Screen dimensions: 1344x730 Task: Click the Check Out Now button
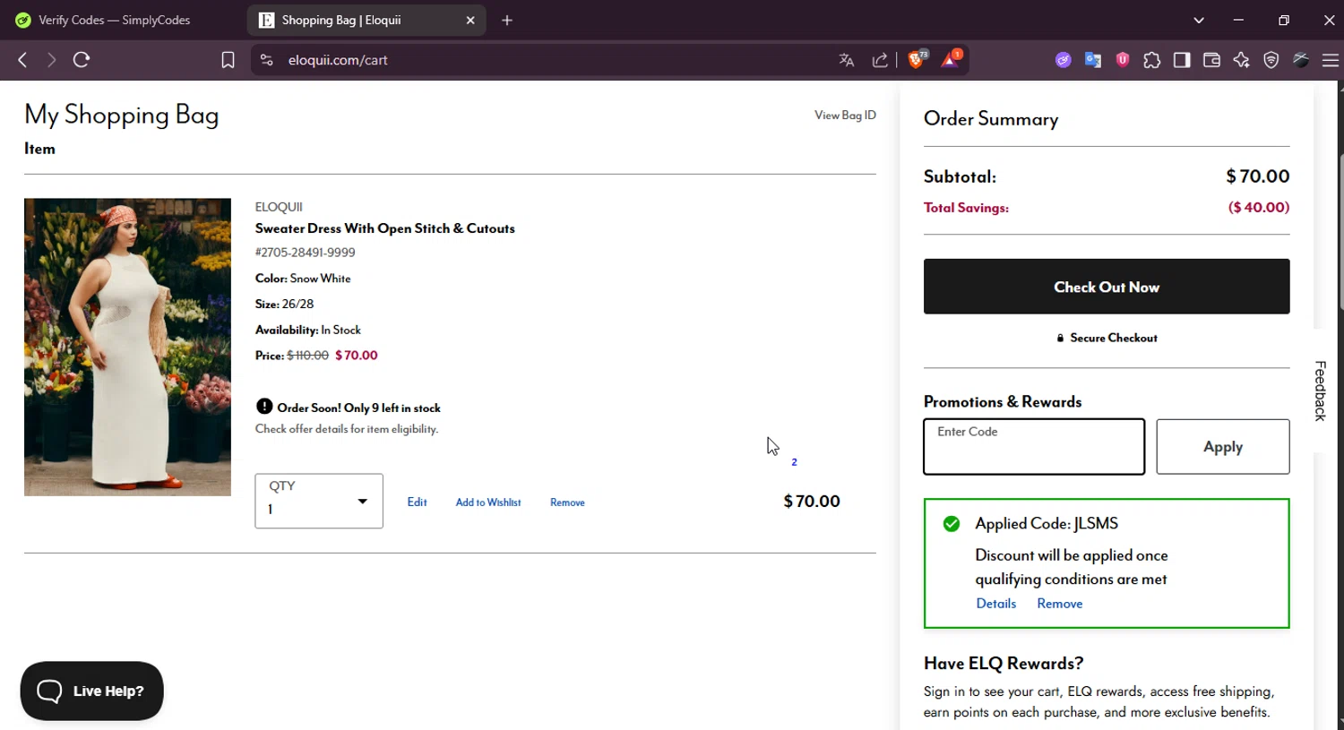click(x=1107, y=287)
